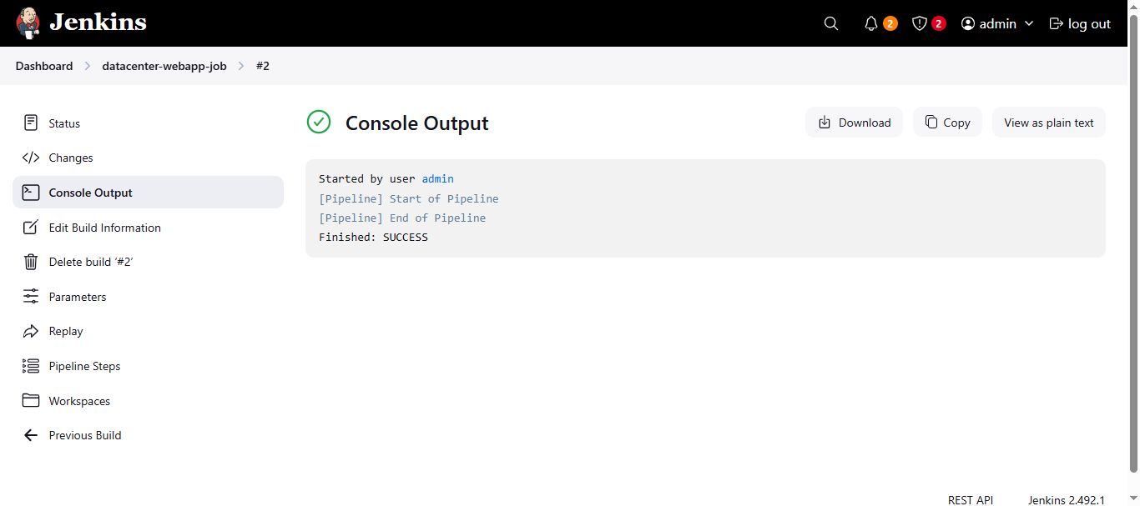Open the admin user link in console
Screen dimensions: 1140x506
pos(437,179)
